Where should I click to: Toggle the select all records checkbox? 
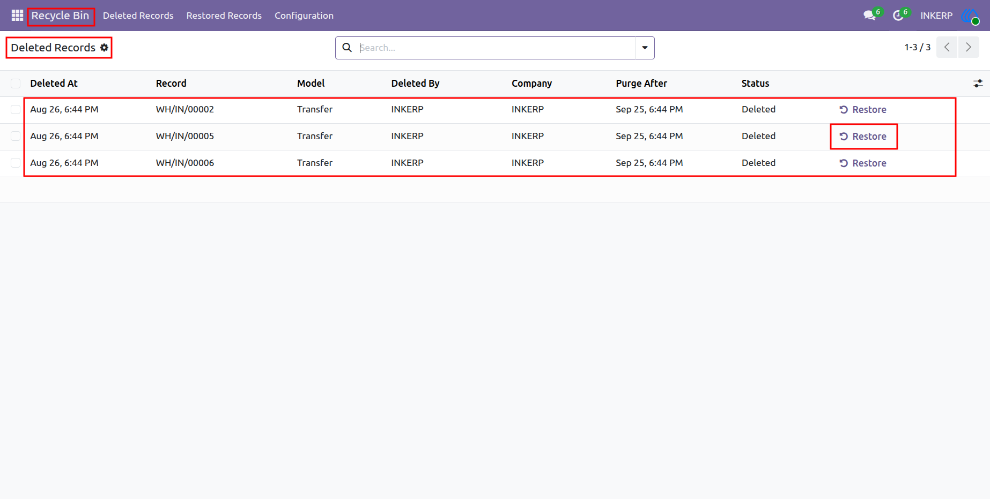[16, 84]
